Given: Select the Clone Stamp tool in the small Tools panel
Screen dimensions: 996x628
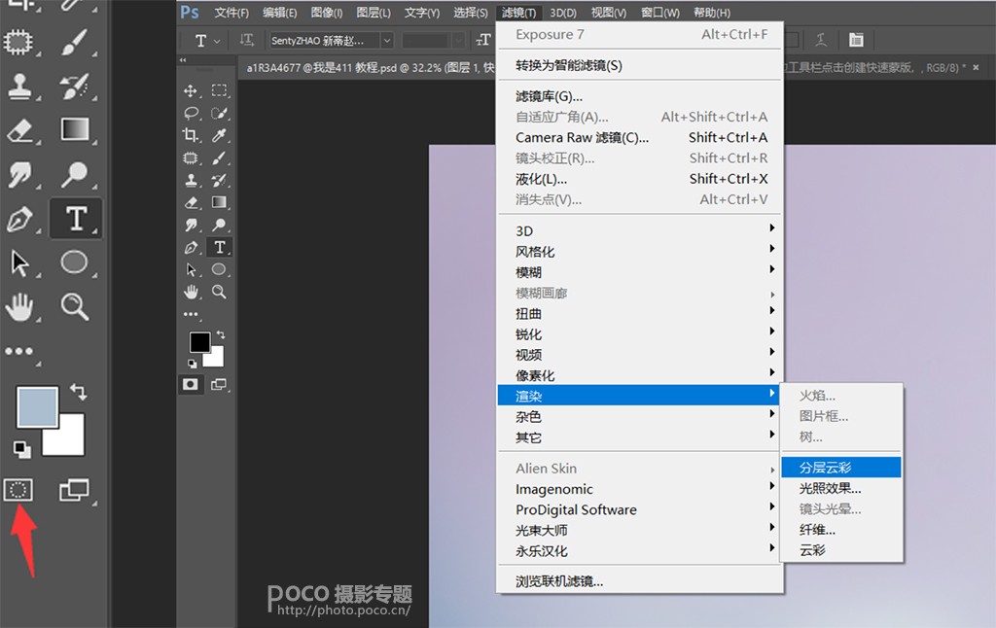Looking at the screenshot, I should [x=191, y=181].
